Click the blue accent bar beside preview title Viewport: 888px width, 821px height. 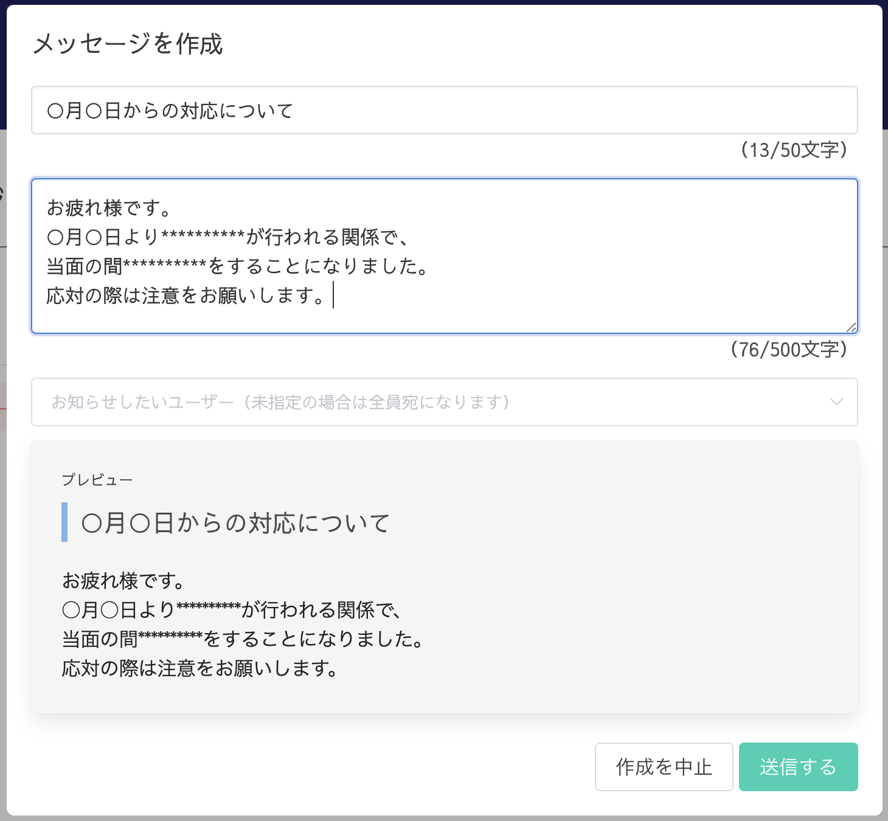(64, 522)
